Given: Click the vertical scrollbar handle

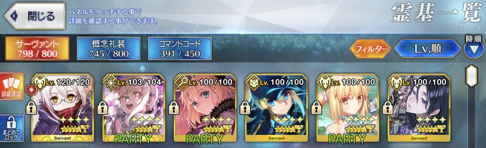Looking at the screenshot, I should point(472,78).
